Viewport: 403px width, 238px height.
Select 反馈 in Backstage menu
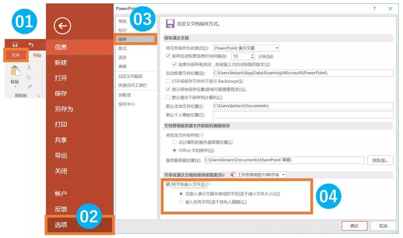click(61, 209)
